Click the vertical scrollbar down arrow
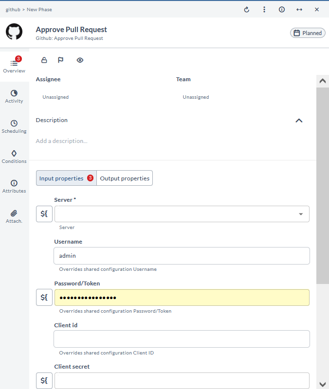The width and height of the screenshot is (329, 389). [322, 384]
